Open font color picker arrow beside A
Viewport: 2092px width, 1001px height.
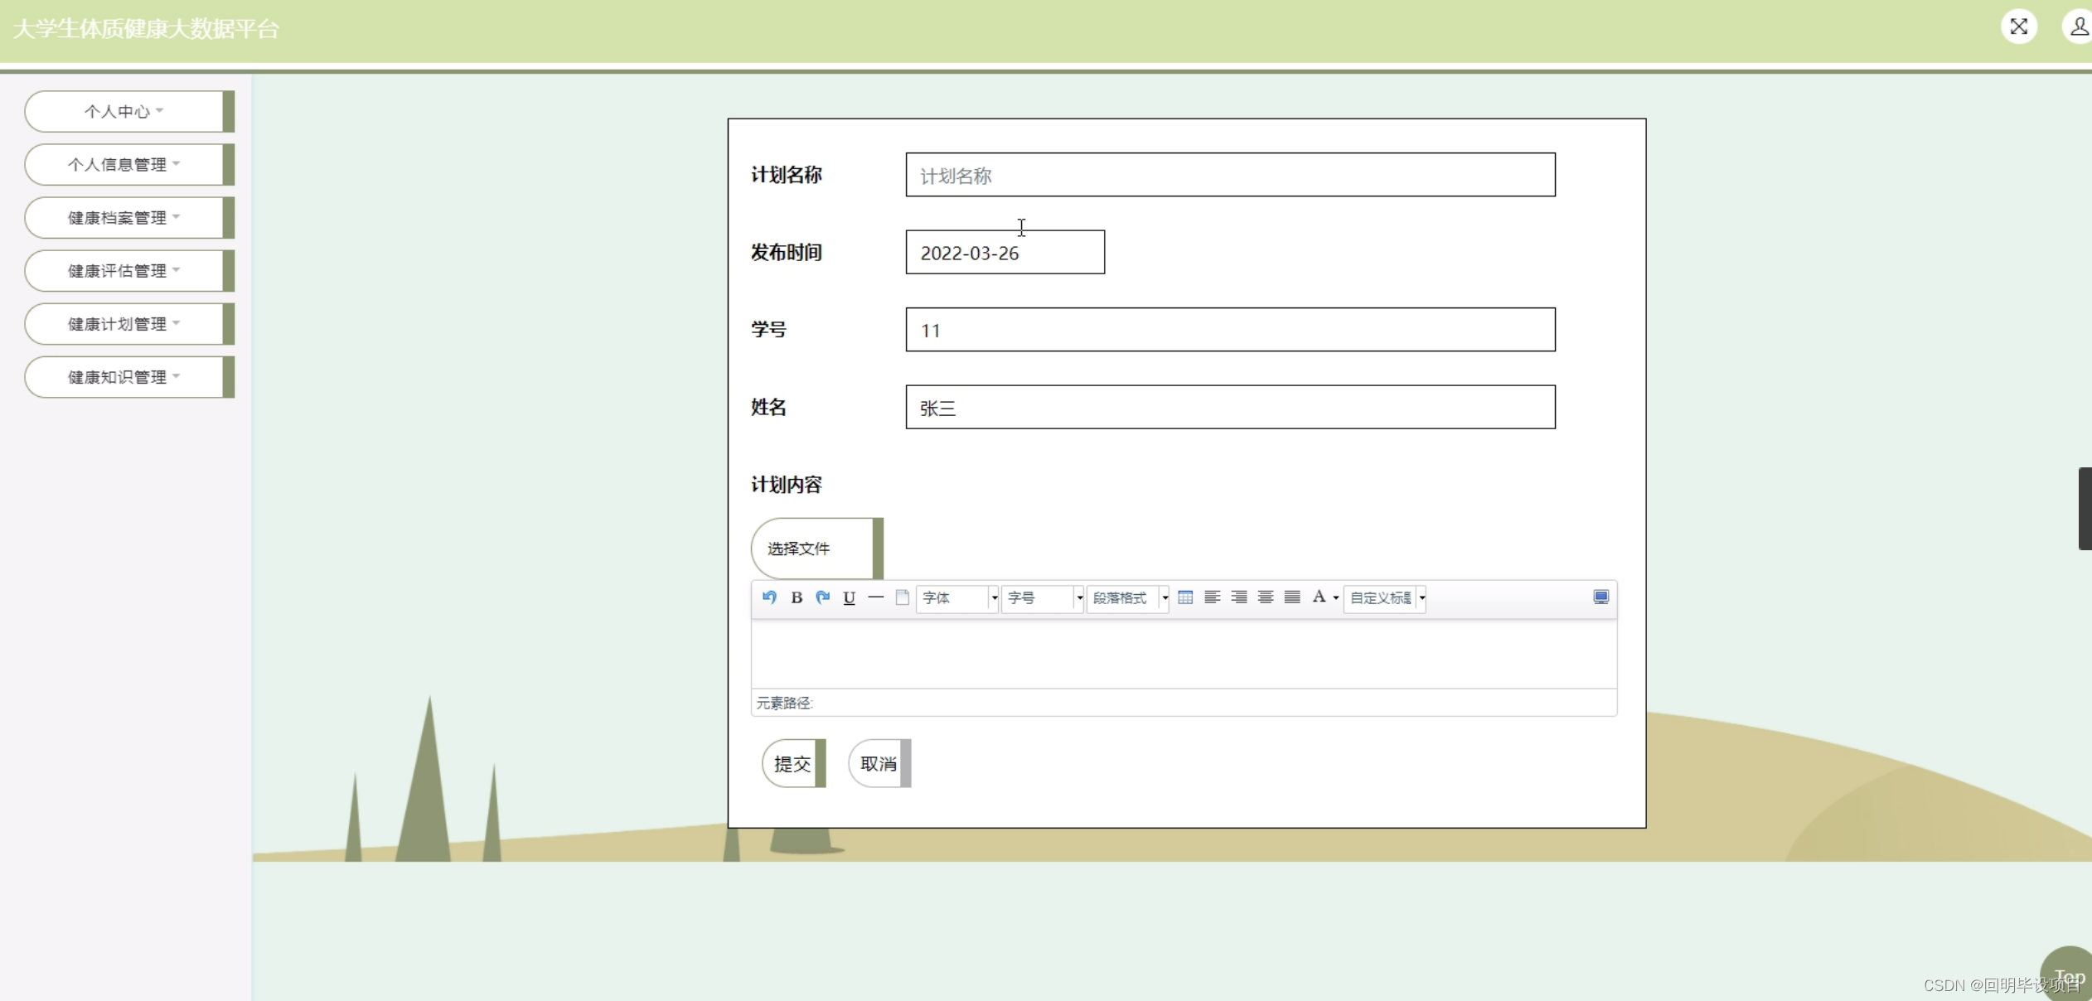(x=1336, y=597)
